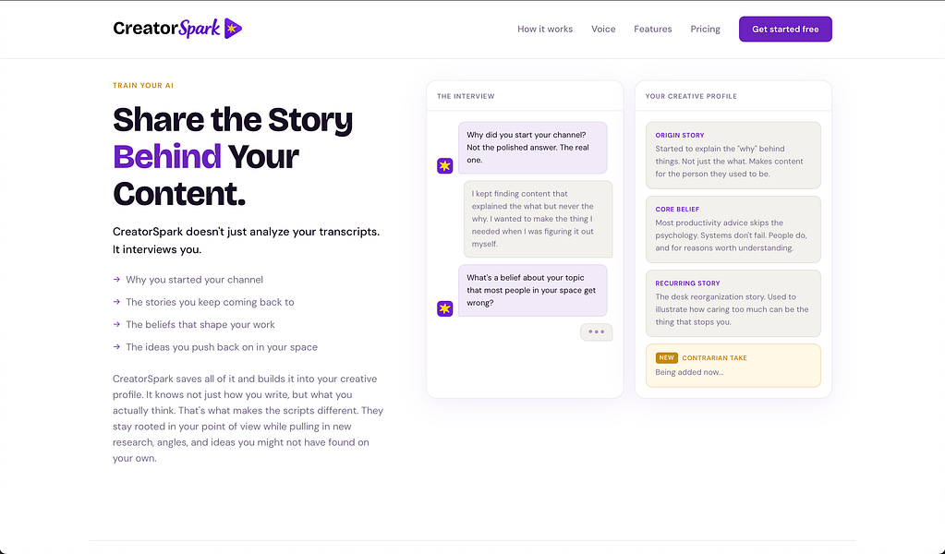Click arrow icon before 'The ideas you push back on'
Screen dimensions: 945x554
click(x=116, y=347)
